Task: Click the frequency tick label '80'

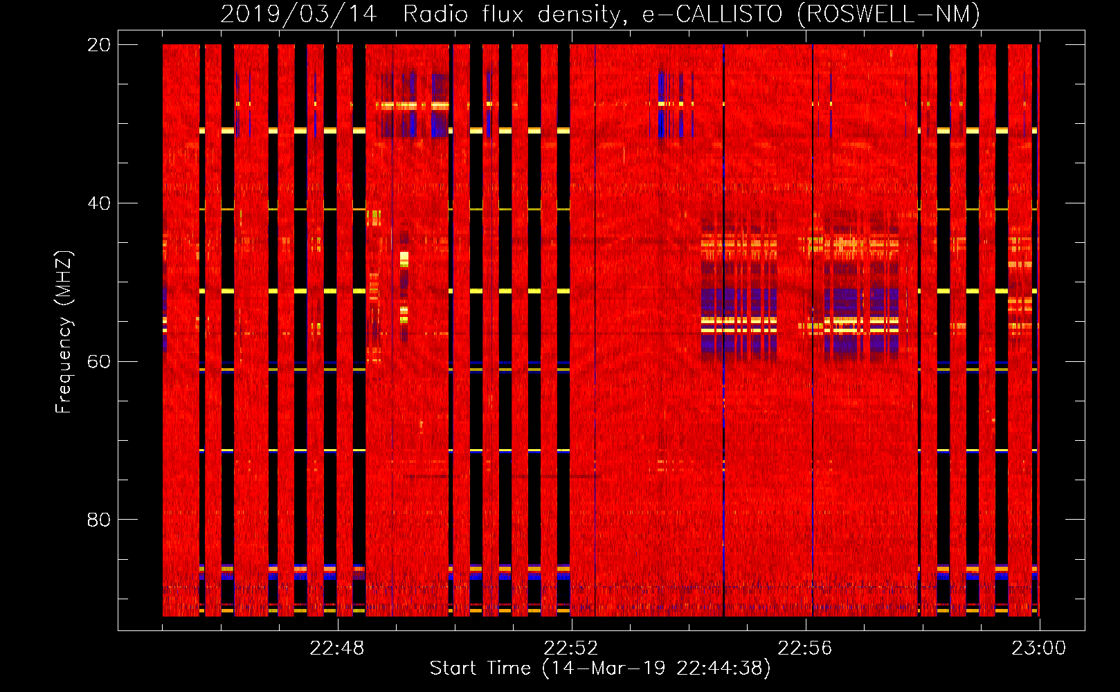Action: [x=99, y=520]
